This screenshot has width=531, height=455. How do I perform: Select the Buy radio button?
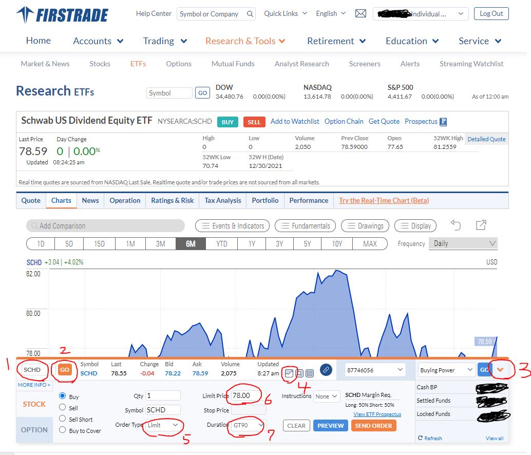click(x=62, y=396)
